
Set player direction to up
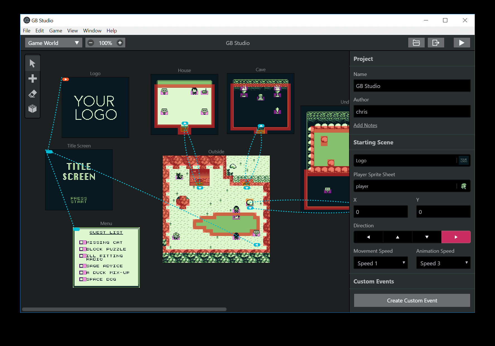click(x=398, y=237)
